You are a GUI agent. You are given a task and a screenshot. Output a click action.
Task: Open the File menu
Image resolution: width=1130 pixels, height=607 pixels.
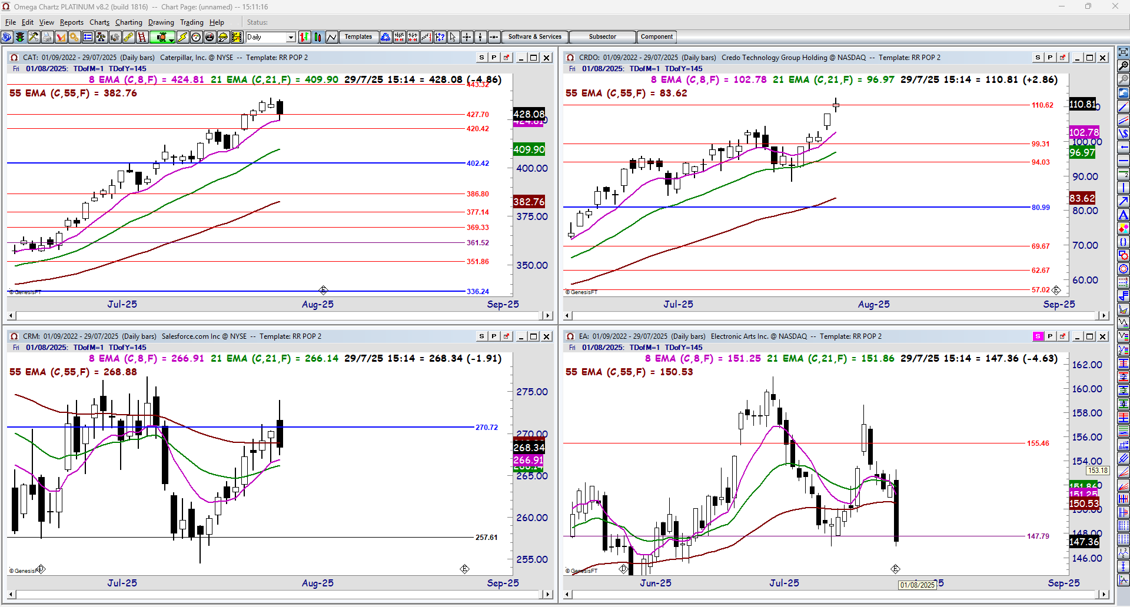pyautogui.click(x=11, y=22)
